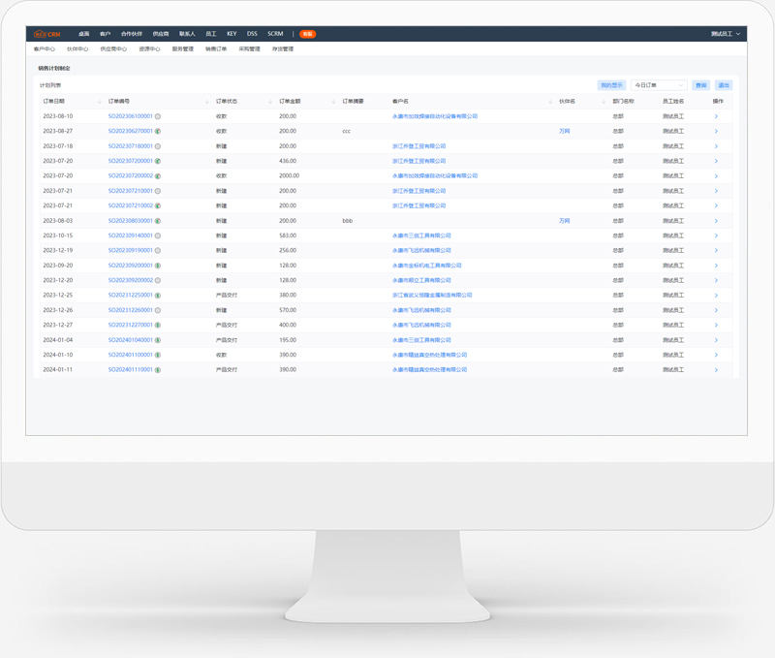Click status icon next to SO202309140001

pos(158,235)
